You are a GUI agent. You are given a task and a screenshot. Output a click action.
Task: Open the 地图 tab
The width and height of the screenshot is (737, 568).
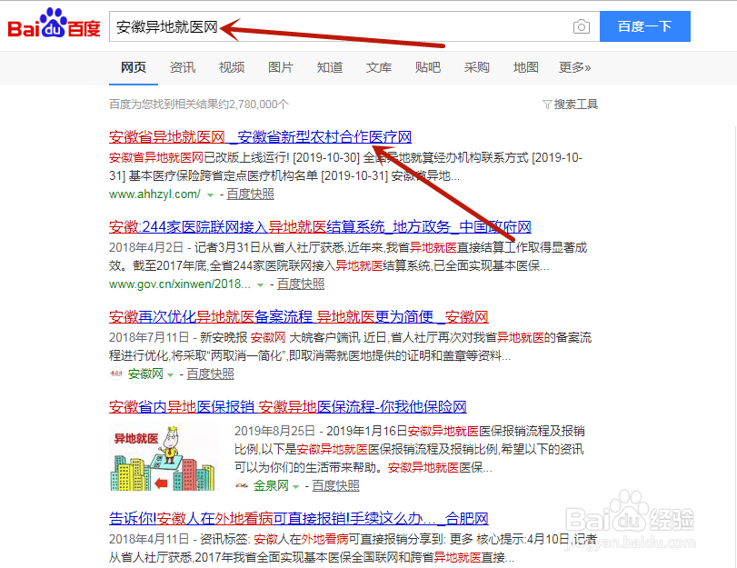click(x=525, y=67)
